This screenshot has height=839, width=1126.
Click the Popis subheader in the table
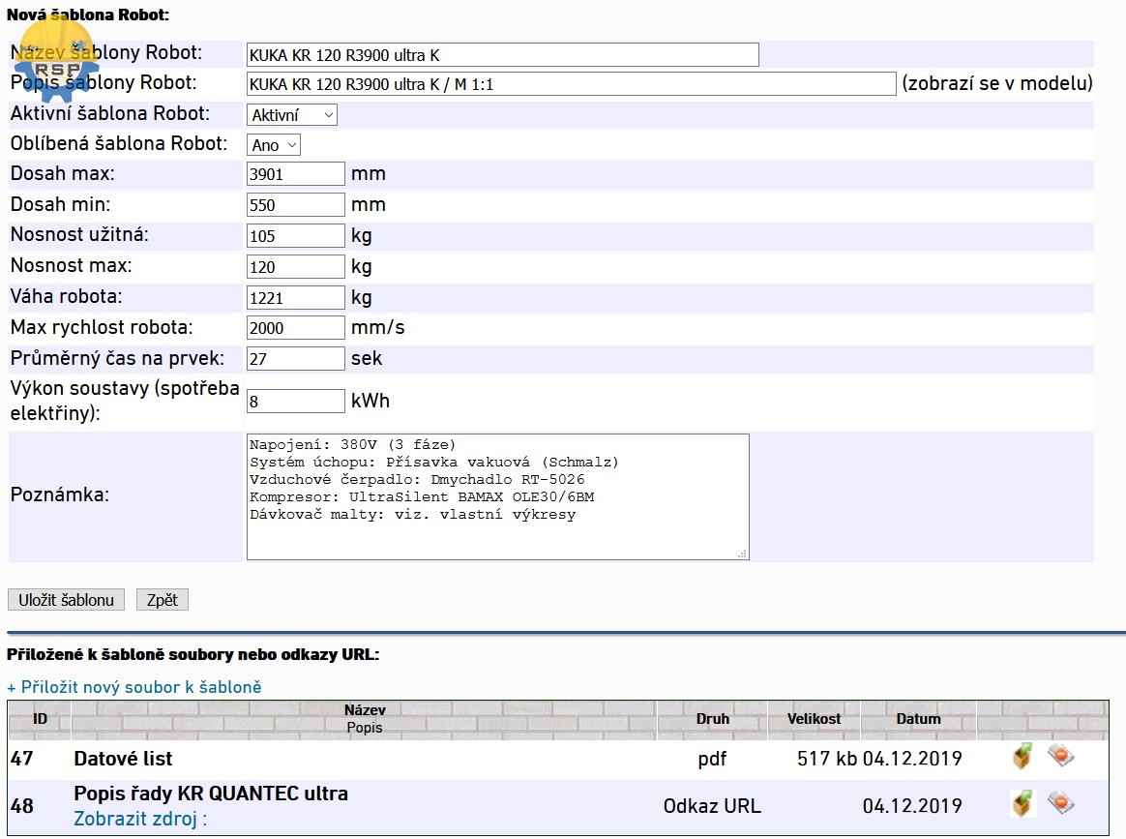point(365,728)
